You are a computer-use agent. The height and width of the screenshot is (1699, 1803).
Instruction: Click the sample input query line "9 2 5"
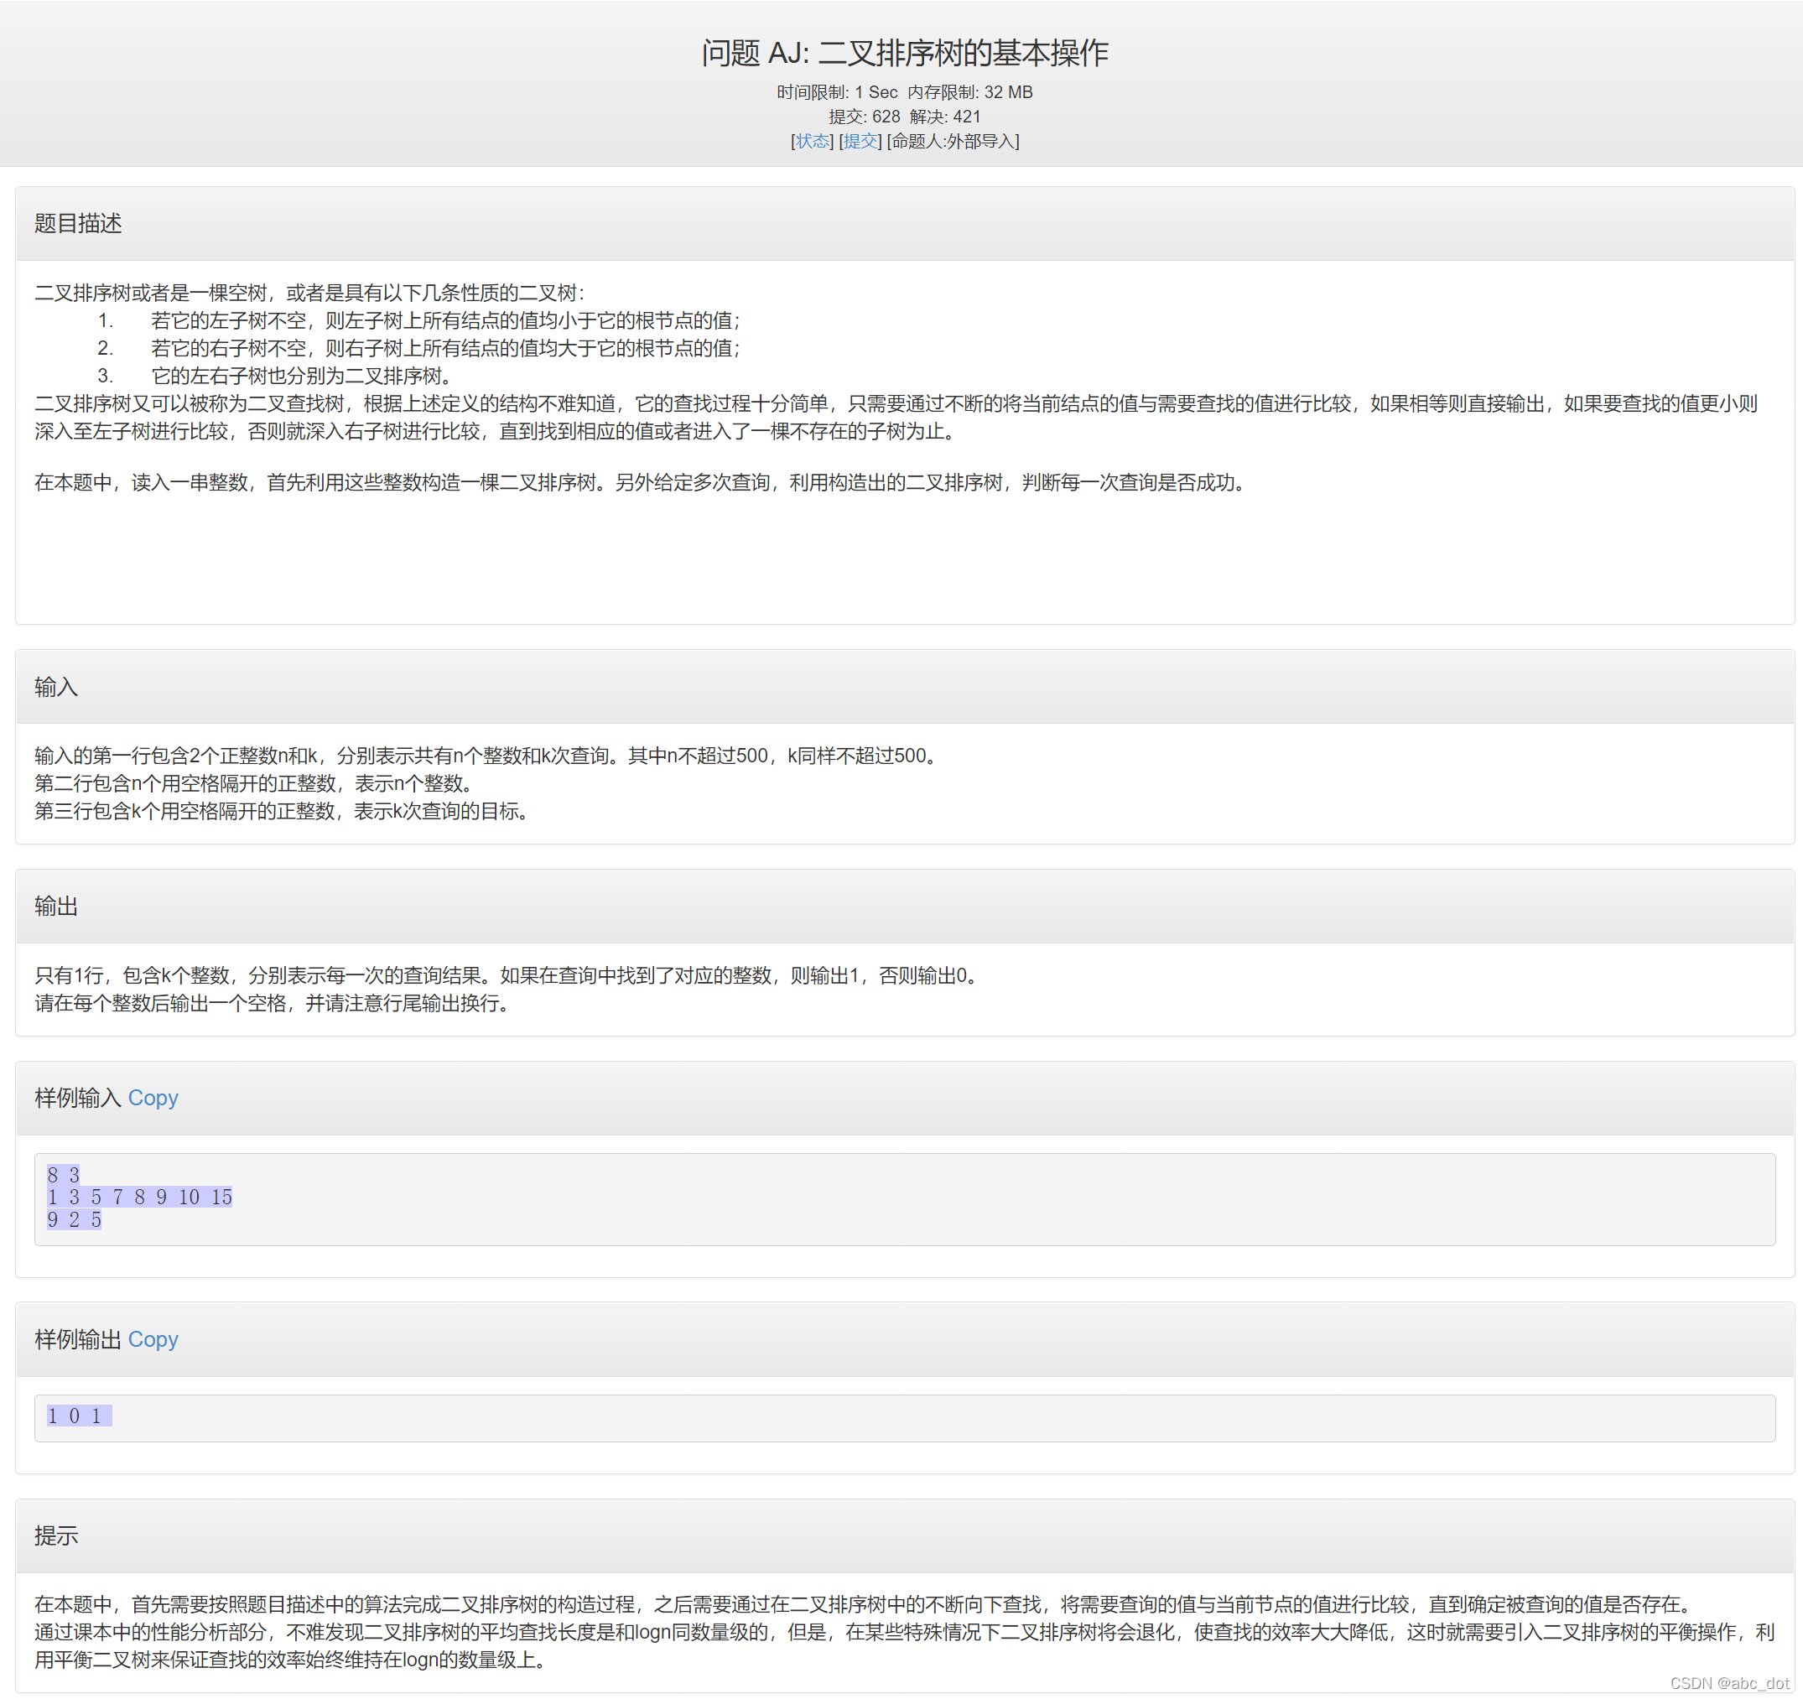click(75, 1220)
